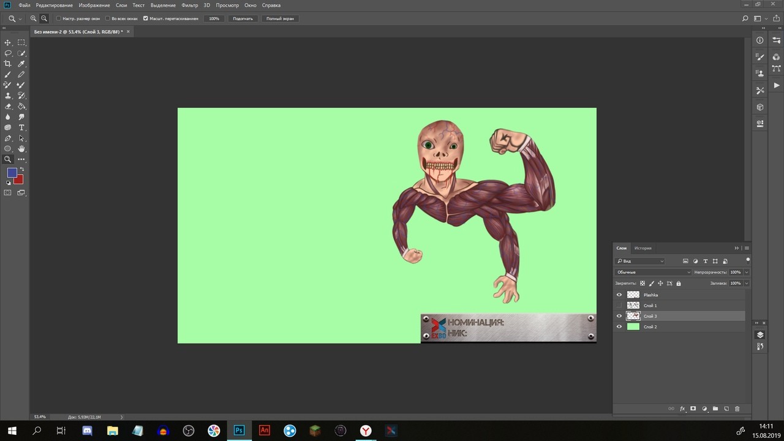Viewport: 784px width, 441px height.
Task: Disable 'Масшт. перетаскиванием' checkbox
Action: pos(146,18)
